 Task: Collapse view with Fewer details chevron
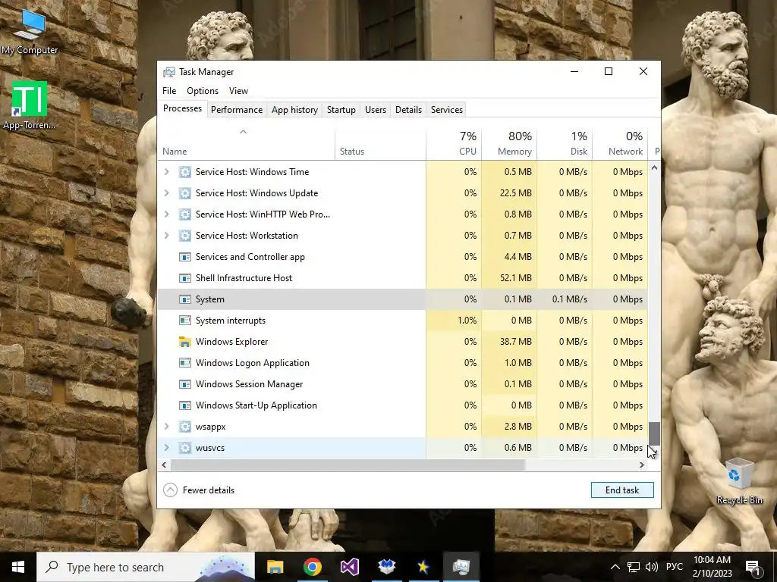pyautogui.click(x=171, y=490)
